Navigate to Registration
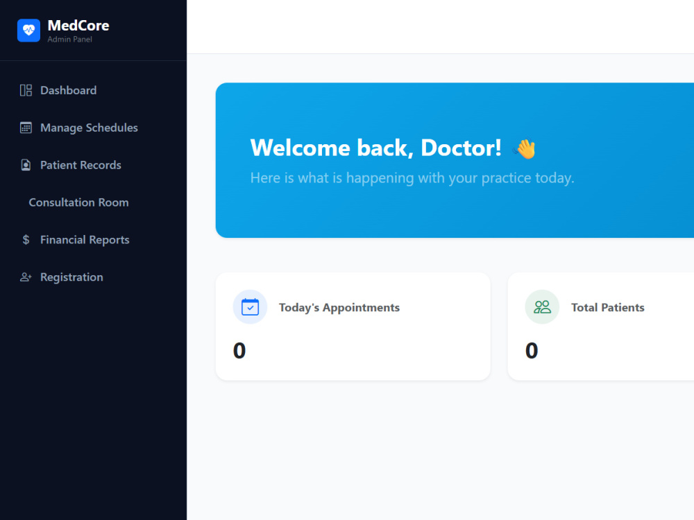 [94, 277]
